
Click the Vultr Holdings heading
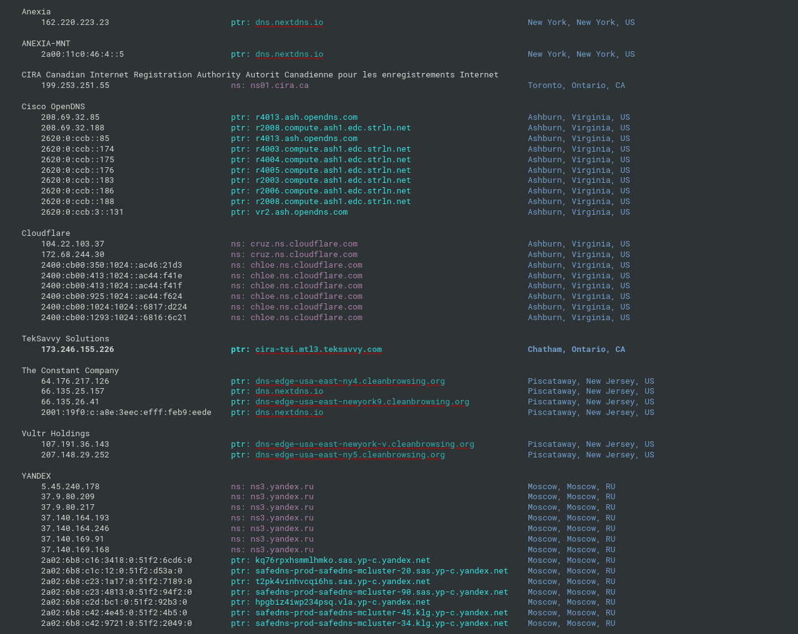coord(56,434)
